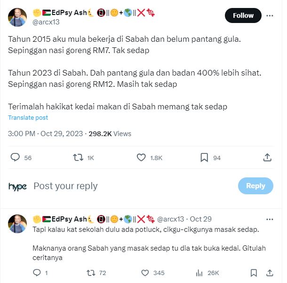This screenshot has height=283, width=287.
Task: Open replies on the main tweet
Action: pos(15,158)
